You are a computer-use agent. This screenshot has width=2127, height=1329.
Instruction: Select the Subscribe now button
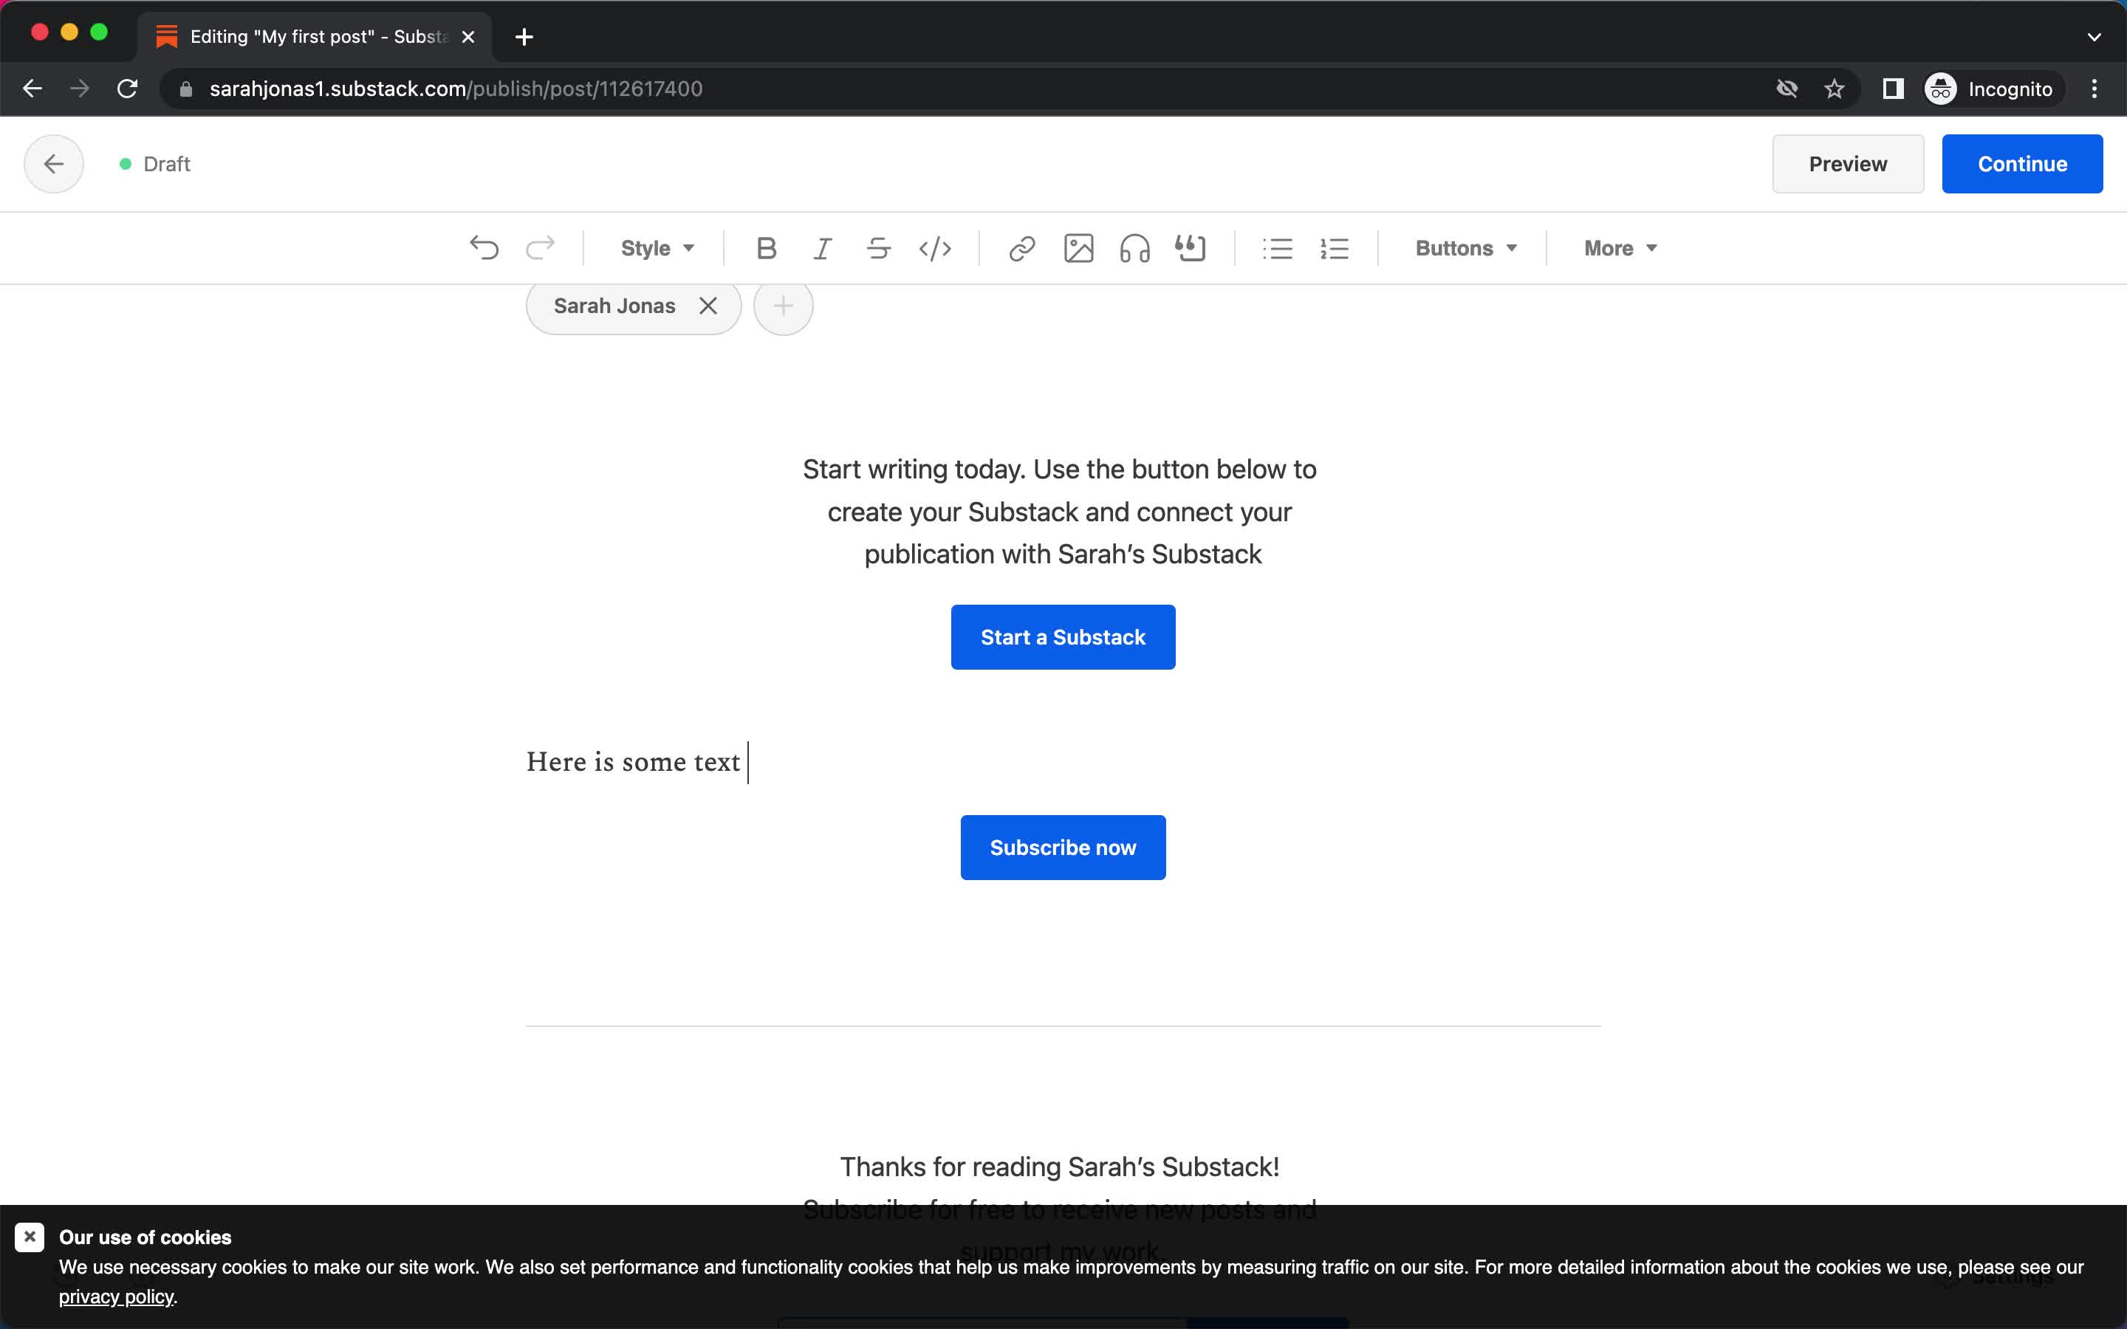[1063, 848]
